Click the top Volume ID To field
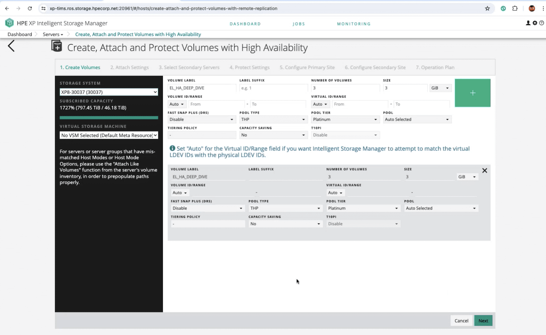This screenshot has width=546, height=335. 278,104
